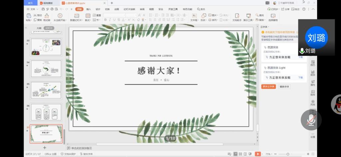
Task: Insert a text box with 文本框 icon
Action: [194, 16]
